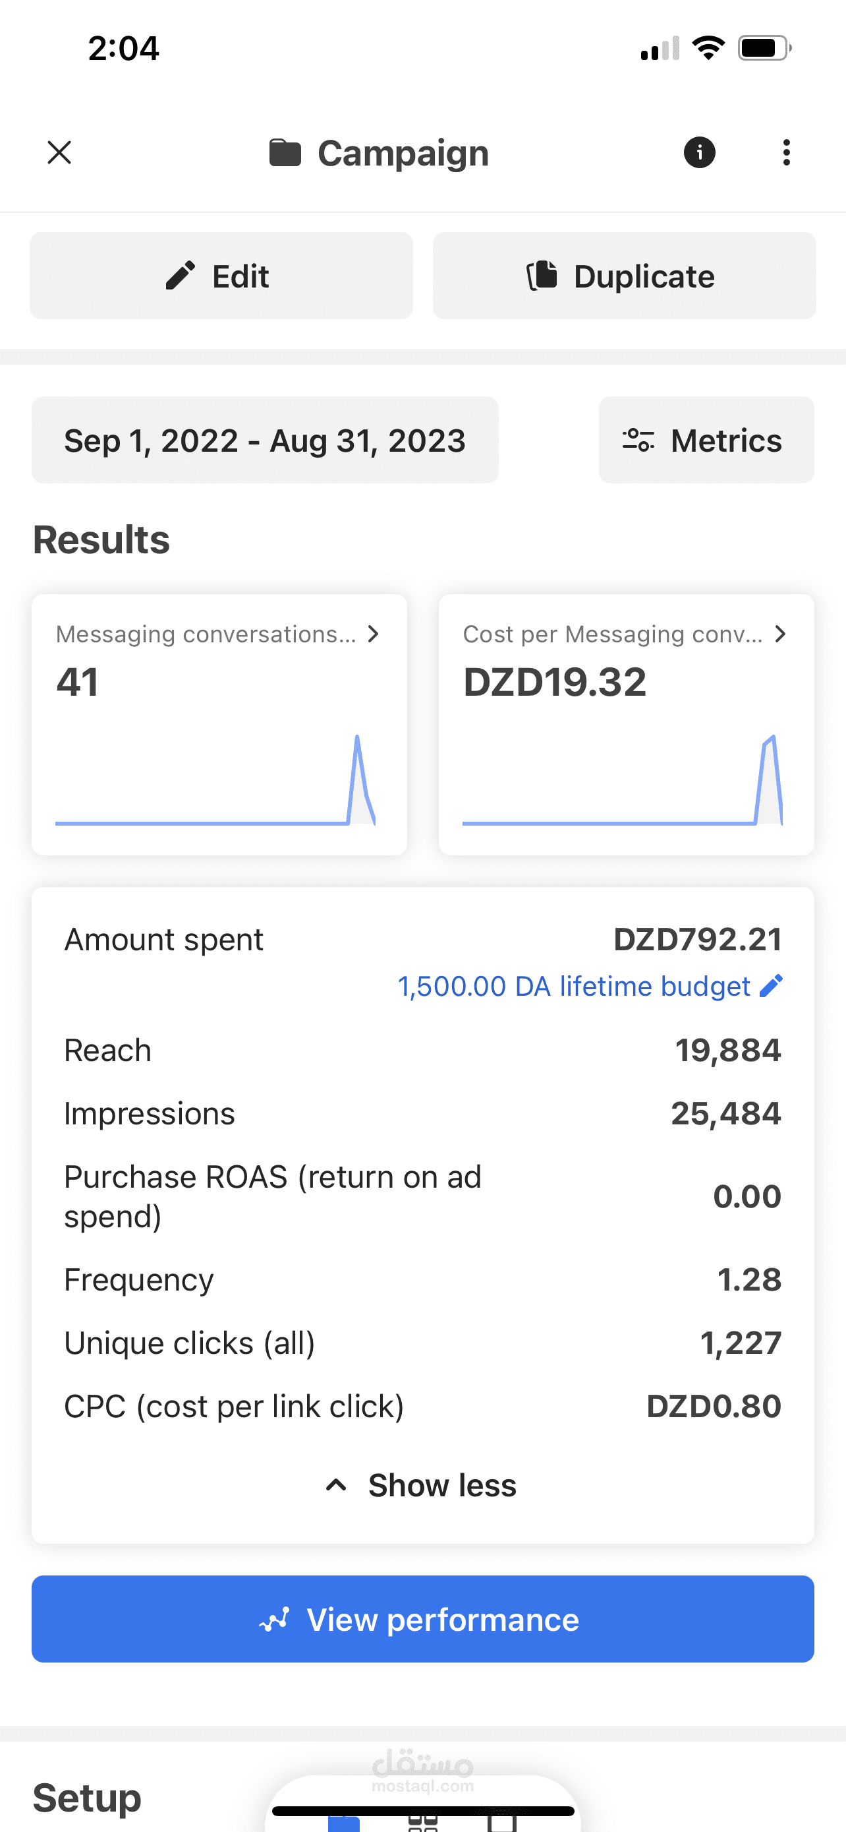Image resolution: width=846 pixels, height=1832 pixels.
Task: Select the Frequency value 1.28
Action: (x=749, y=1280)
